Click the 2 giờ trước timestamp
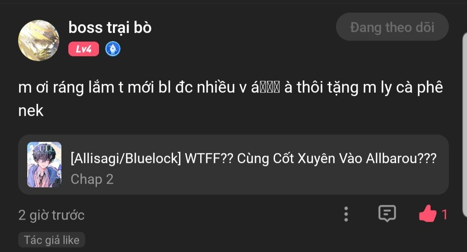The height and width of the screenshot is (252, 467). 51,215
